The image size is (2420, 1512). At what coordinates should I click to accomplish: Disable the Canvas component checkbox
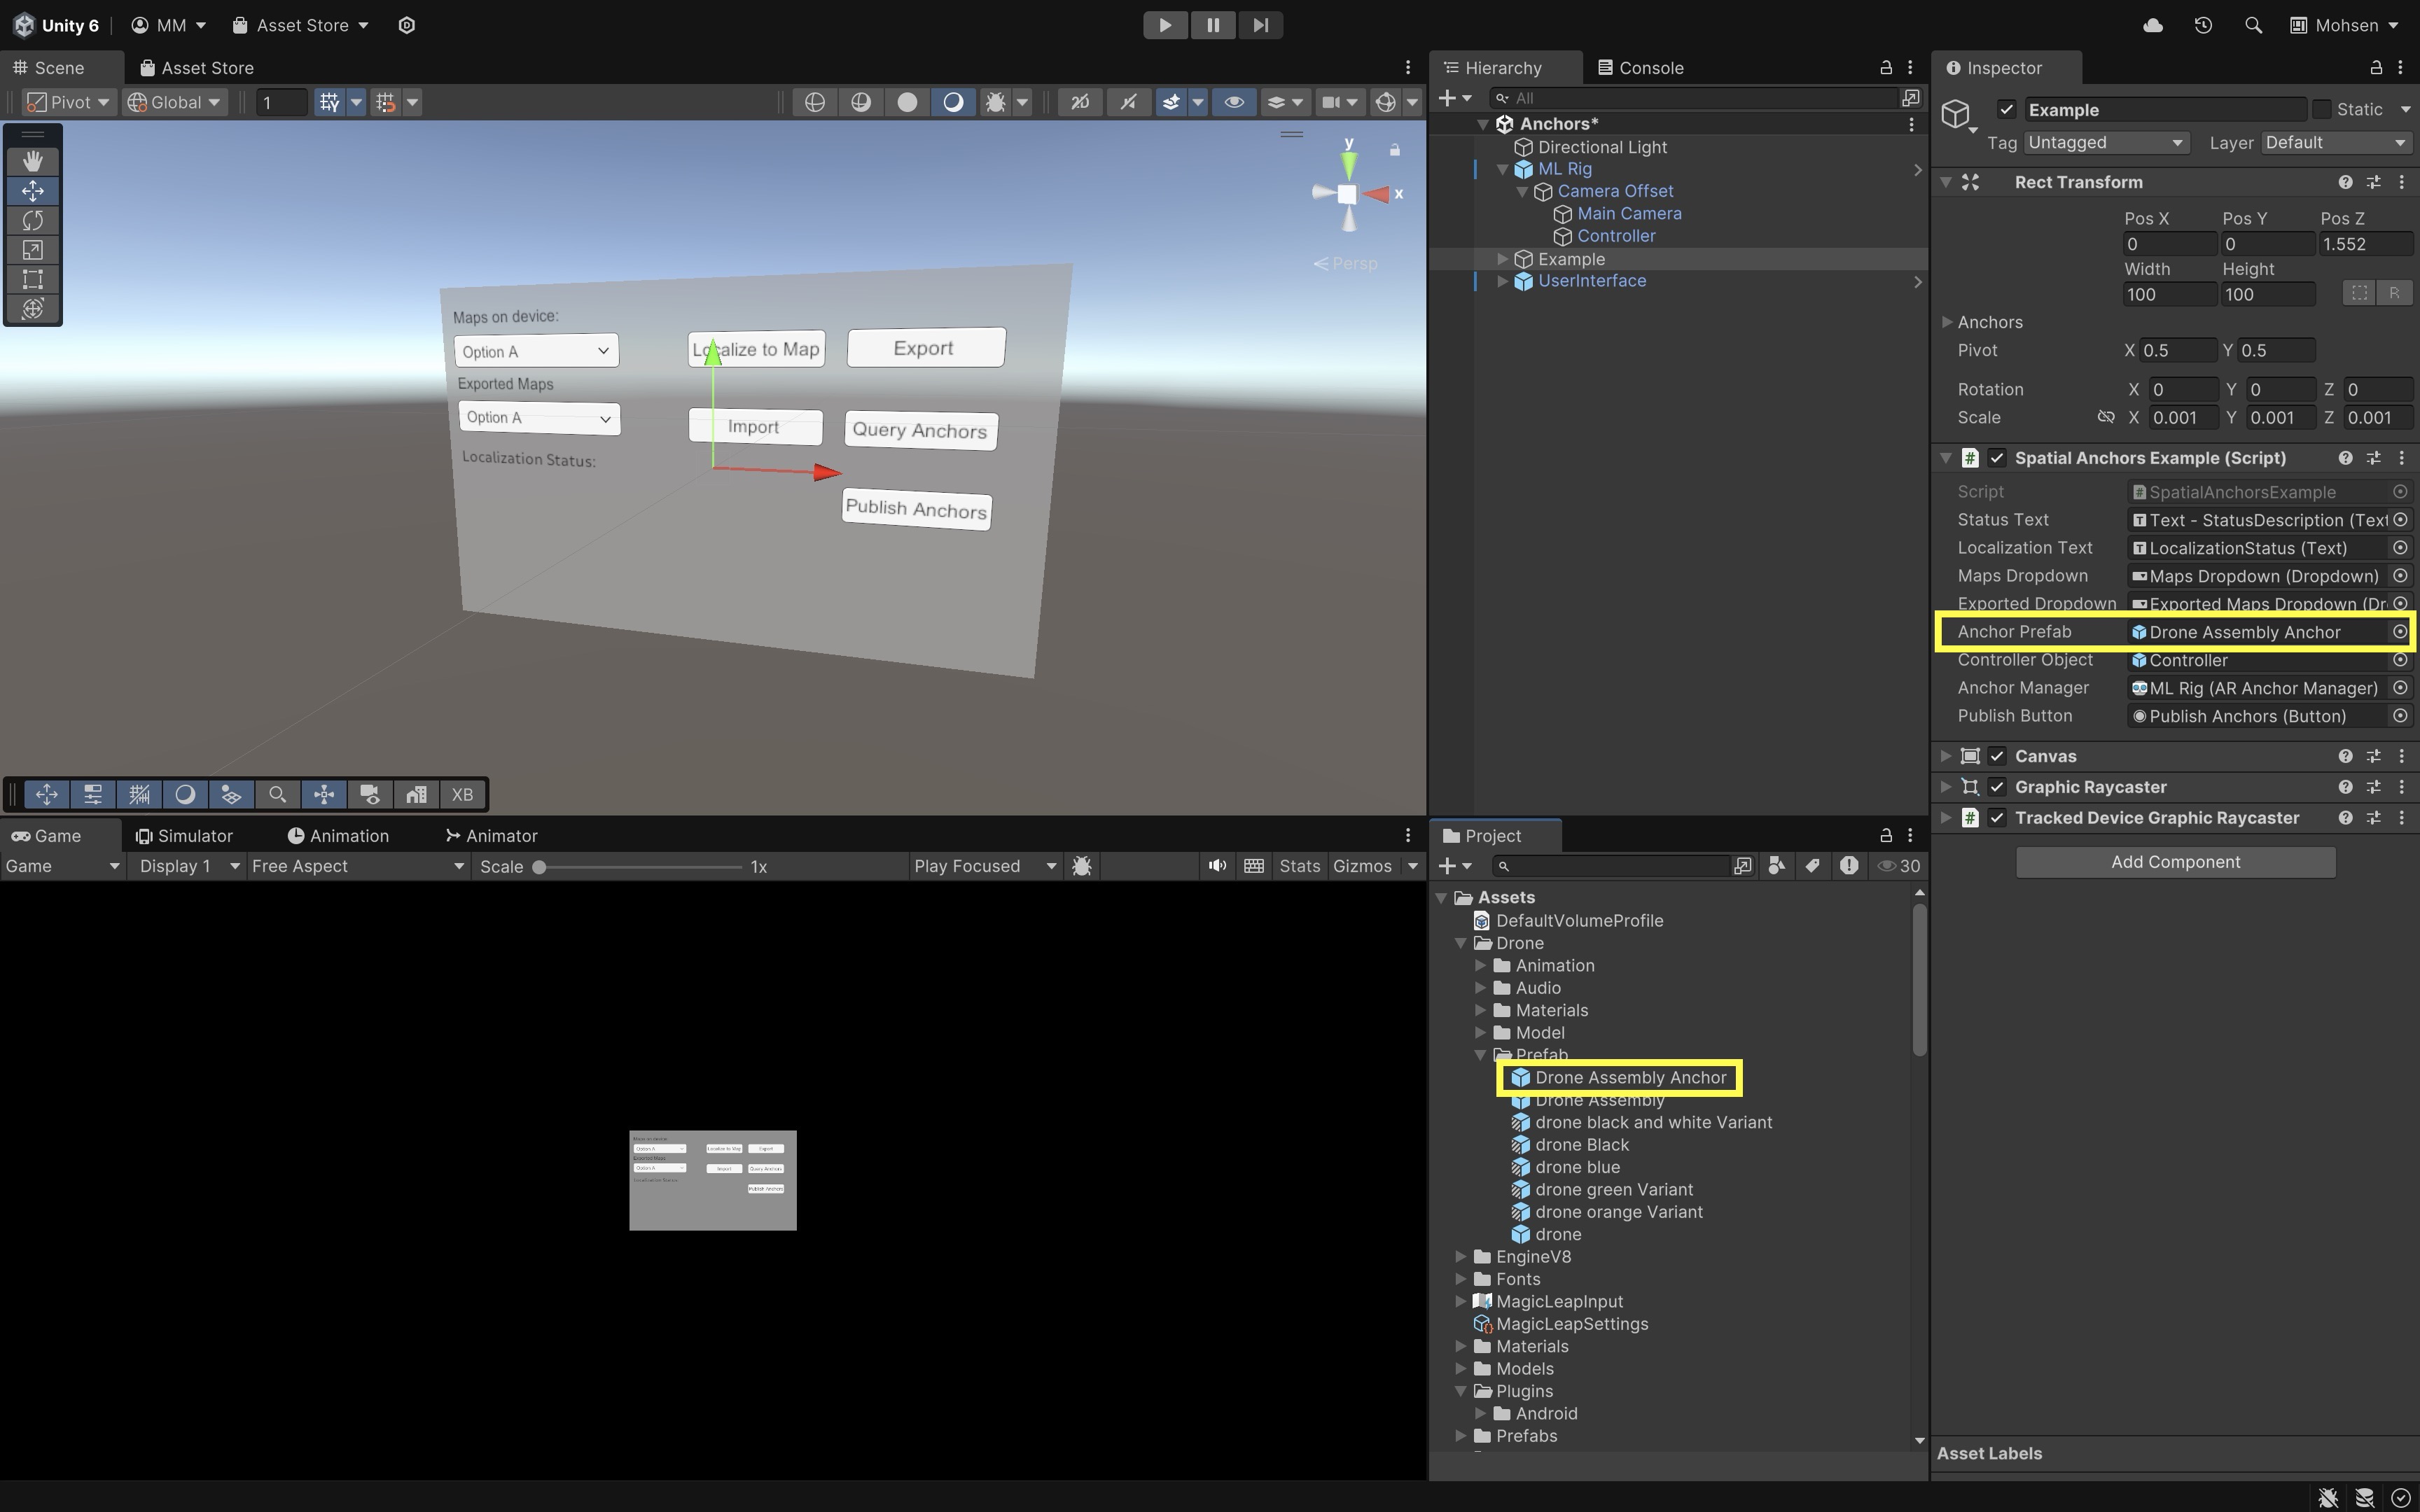[x=1997, y=756]
